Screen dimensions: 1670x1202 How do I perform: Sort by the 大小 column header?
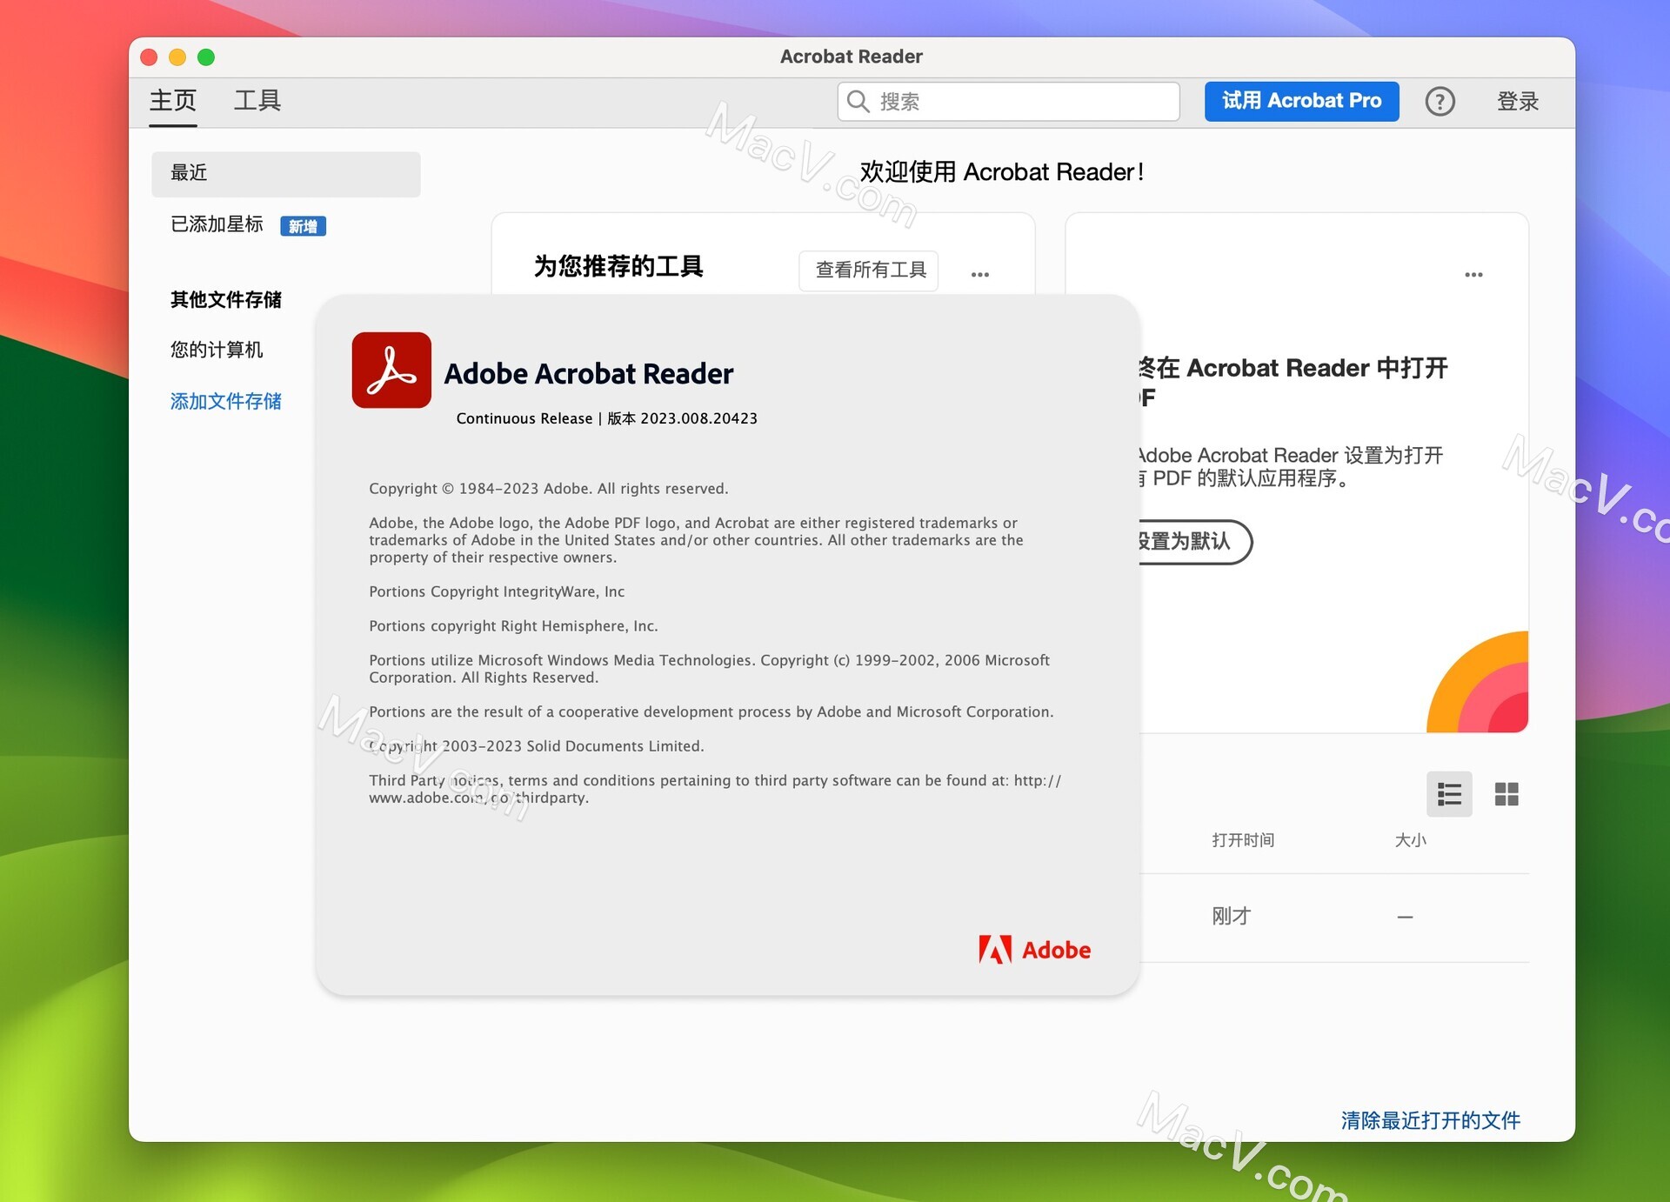1410,840
